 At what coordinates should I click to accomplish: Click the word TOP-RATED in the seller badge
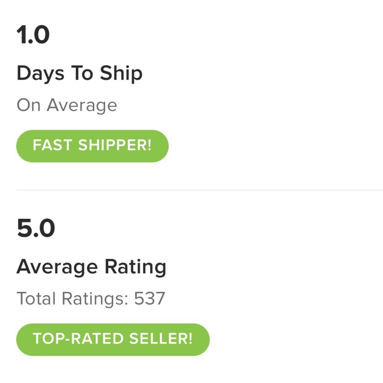[x=78, y=339]
